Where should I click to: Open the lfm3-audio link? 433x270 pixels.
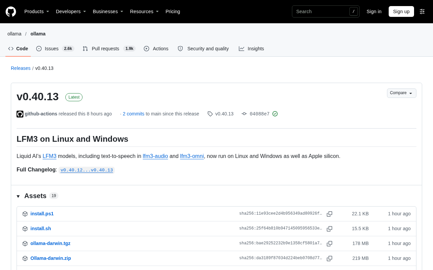point(155,156)
